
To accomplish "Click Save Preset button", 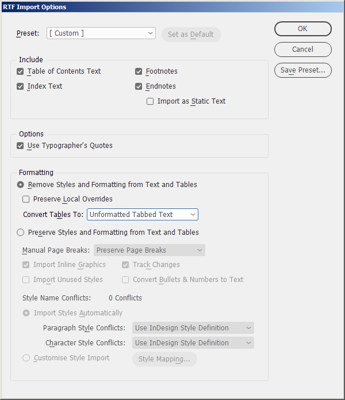I will coord(303,70).
